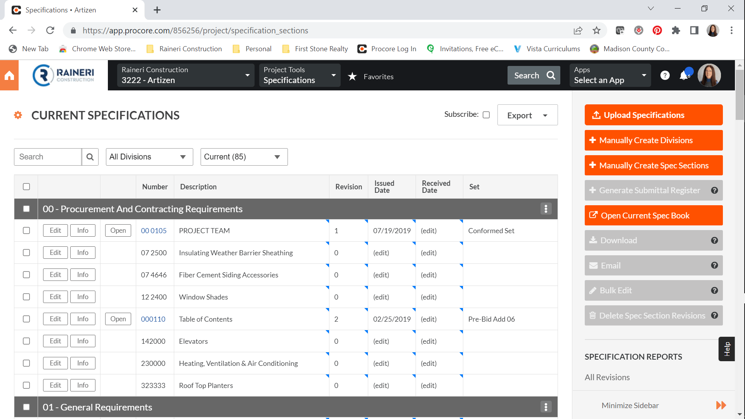The width and height of the screenshot is (745, 419).
Task: Select all via header checkbox
Action: coord(26,187)
